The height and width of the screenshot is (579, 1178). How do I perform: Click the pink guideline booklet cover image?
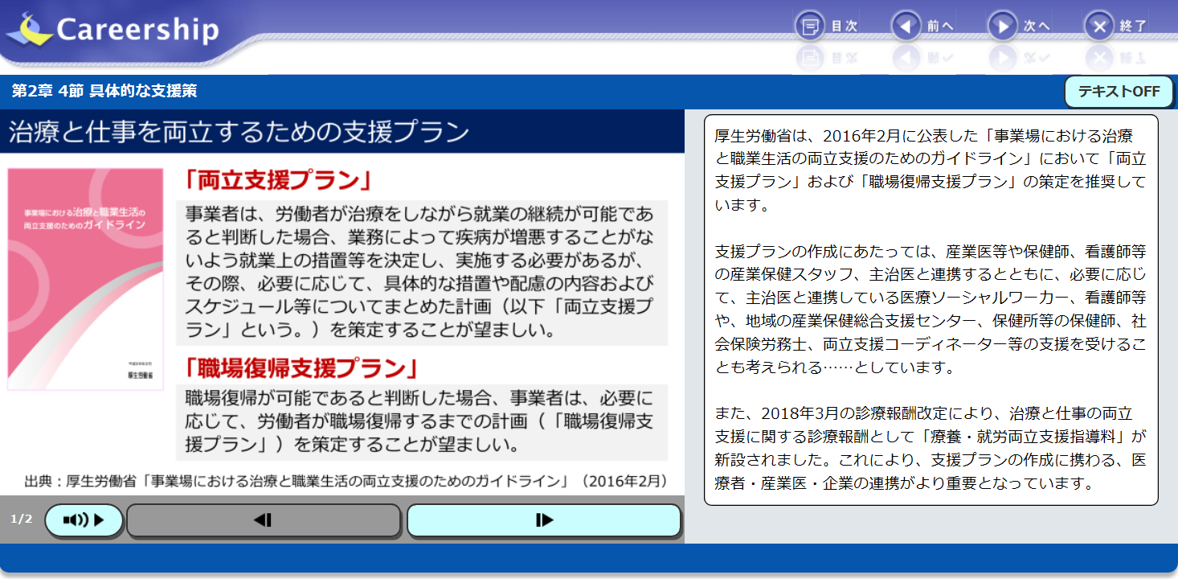pos(85,279)
